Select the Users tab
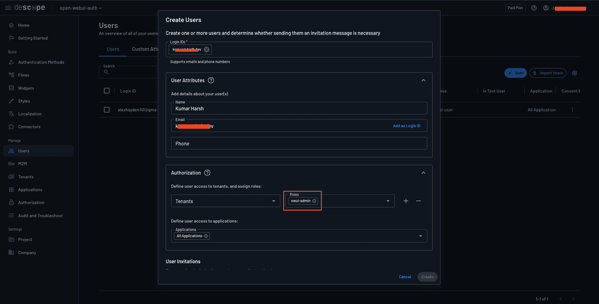 click(113, 49)
